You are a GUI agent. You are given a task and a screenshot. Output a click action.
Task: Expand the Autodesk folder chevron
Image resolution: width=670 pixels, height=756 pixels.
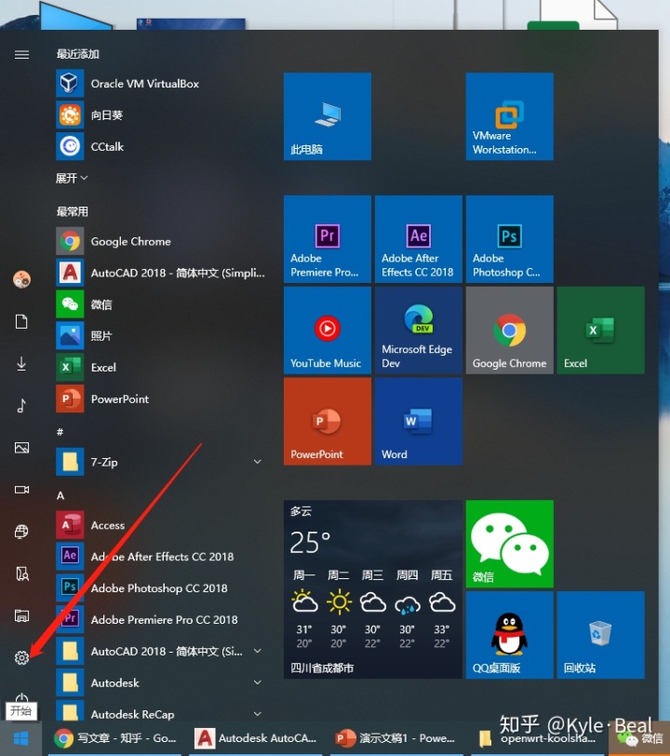[x=258, y=682]
